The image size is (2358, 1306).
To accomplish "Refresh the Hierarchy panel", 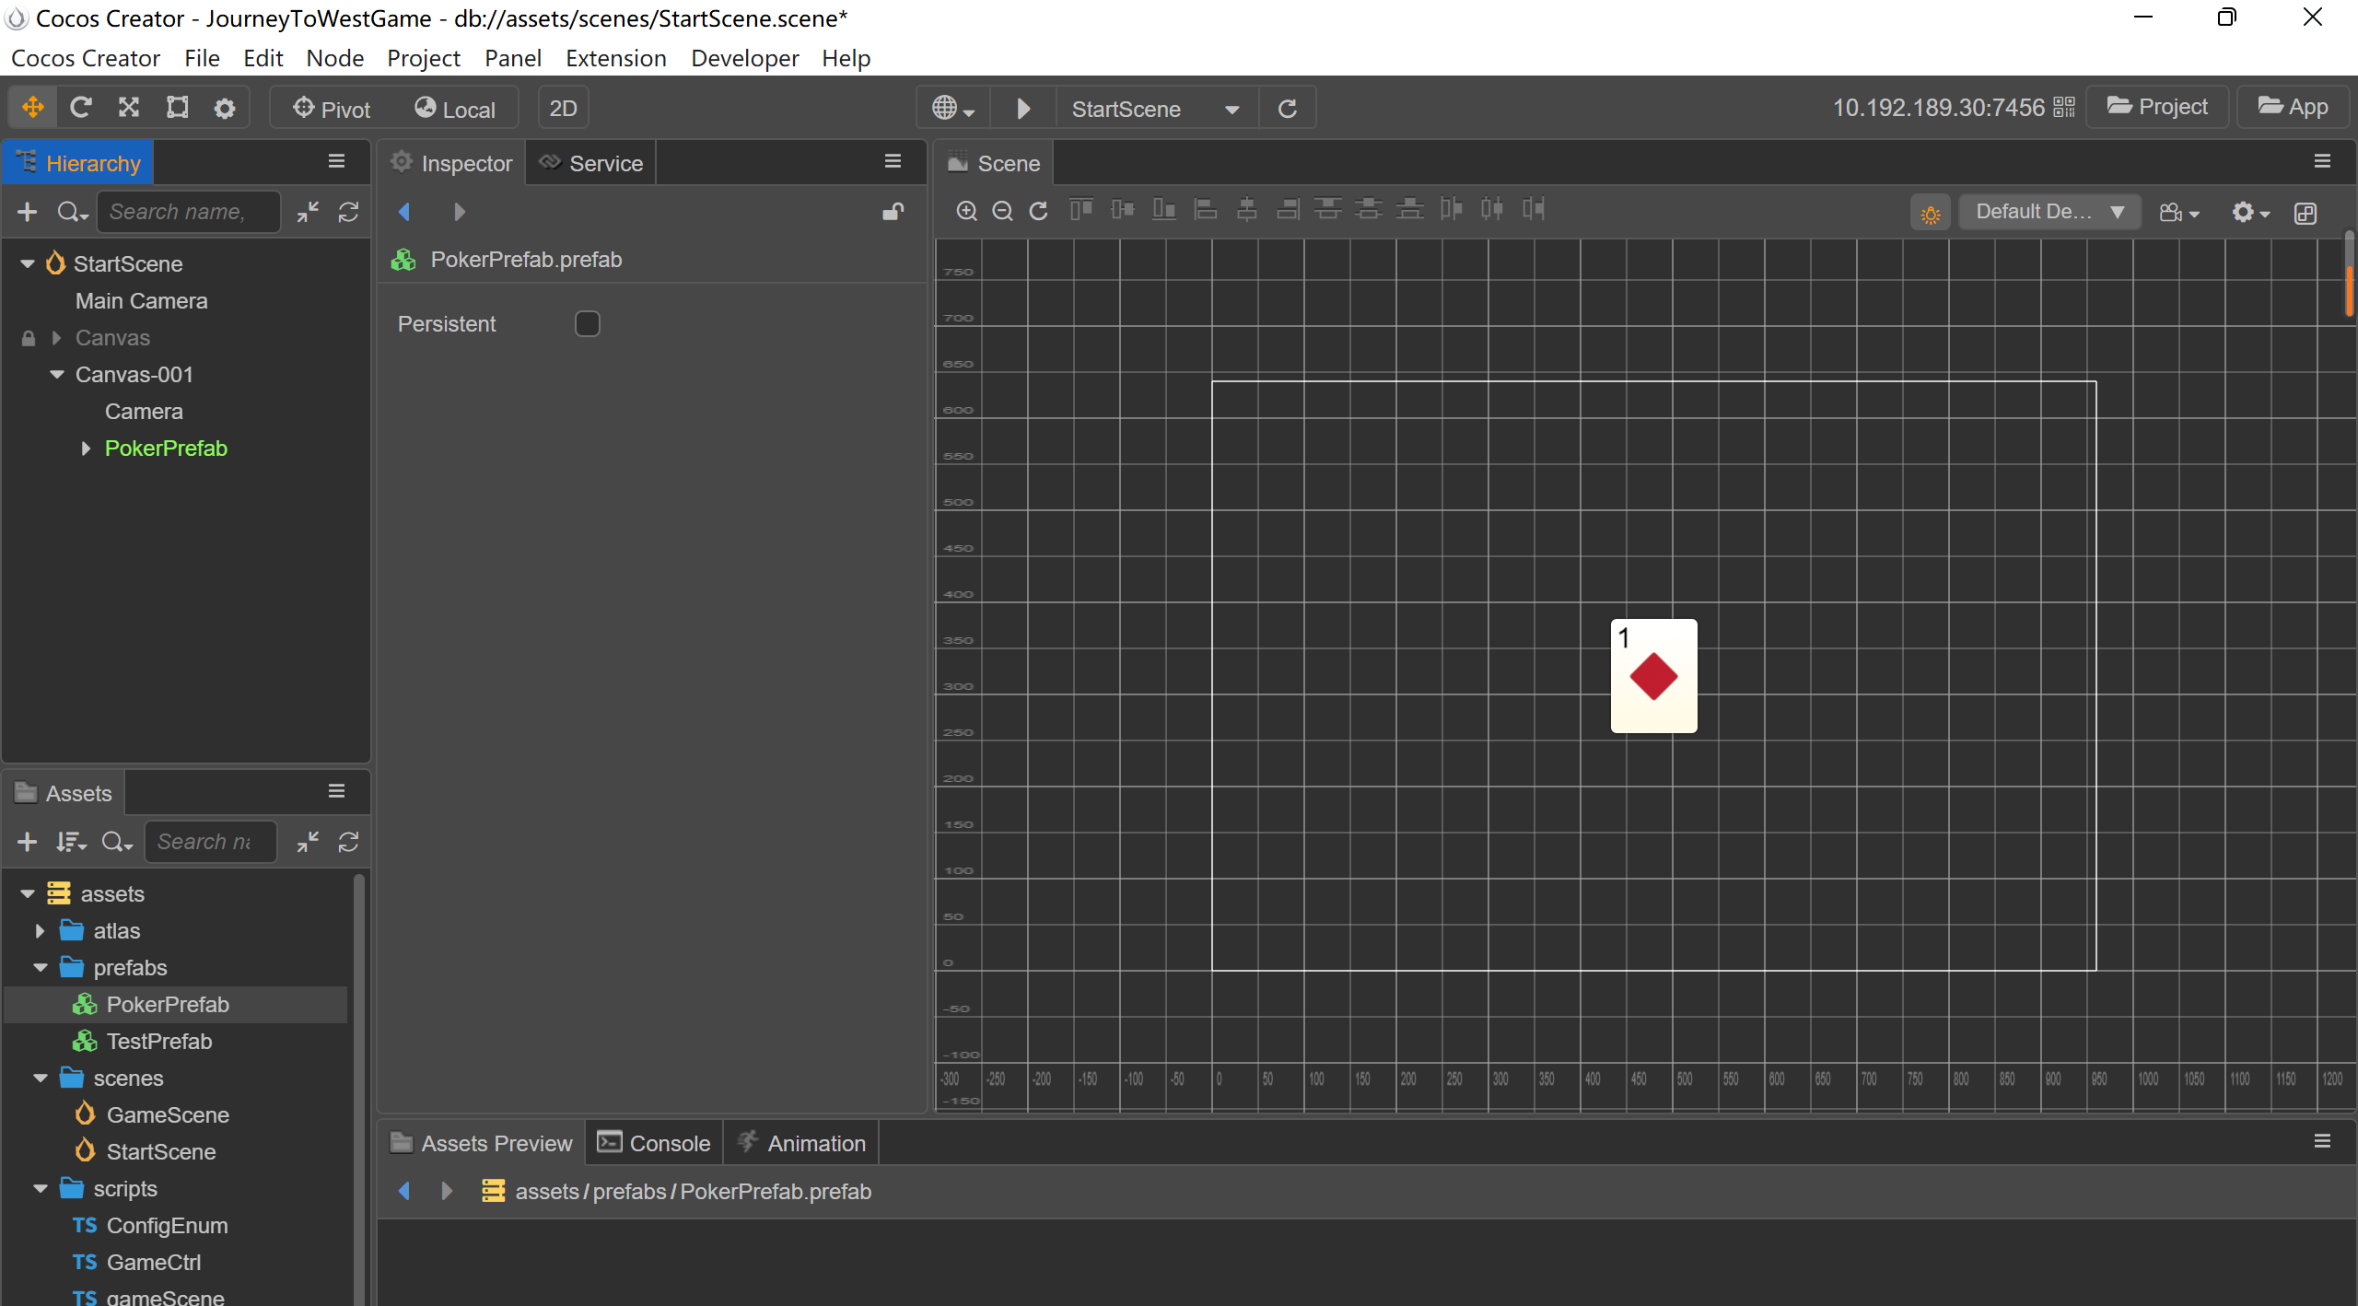I will (x=348, y=212).
